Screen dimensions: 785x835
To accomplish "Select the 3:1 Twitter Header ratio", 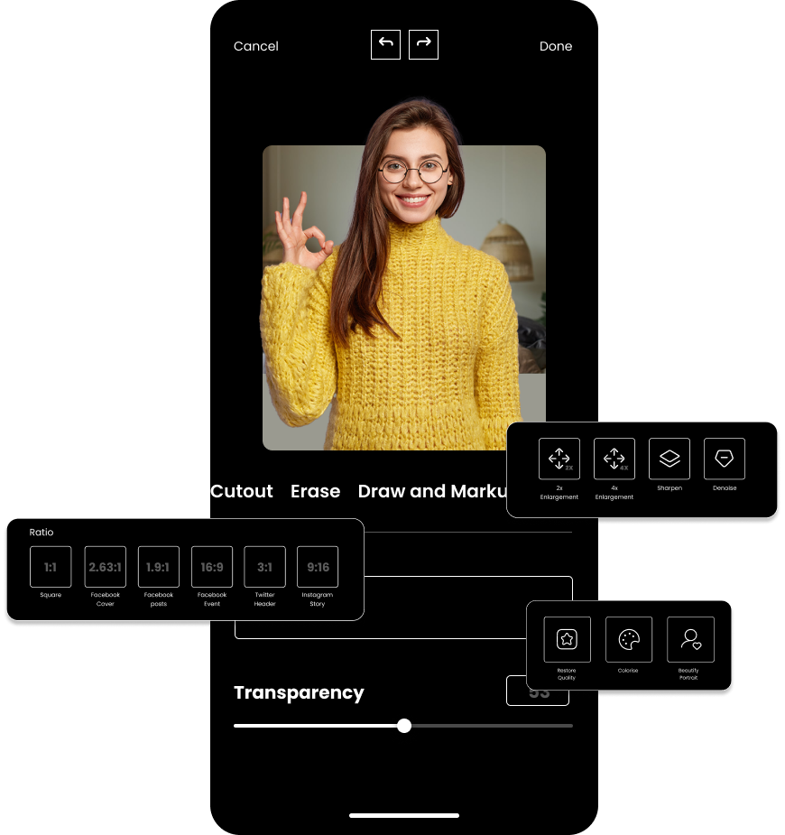I will 264,567.
